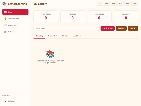Click the Import button

click(133, 28)
